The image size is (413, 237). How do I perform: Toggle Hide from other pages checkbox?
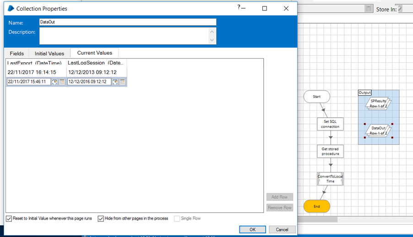point(101,219)
